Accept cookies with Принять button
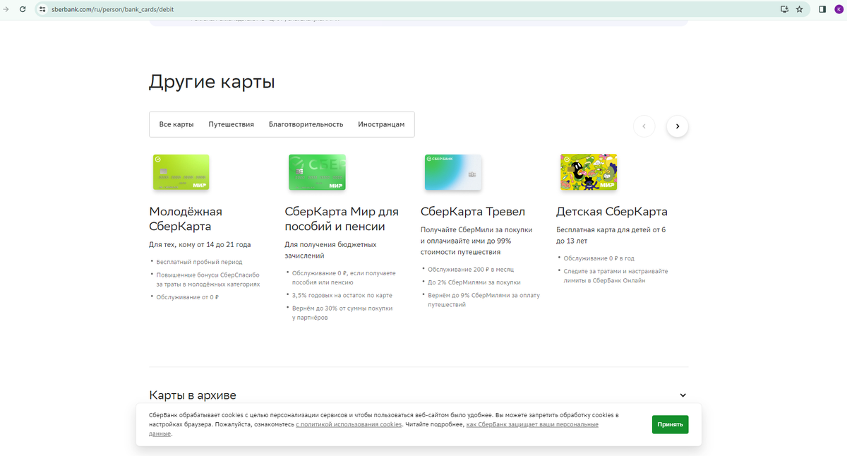Screen dimensions: 847x456 (670, 424)
